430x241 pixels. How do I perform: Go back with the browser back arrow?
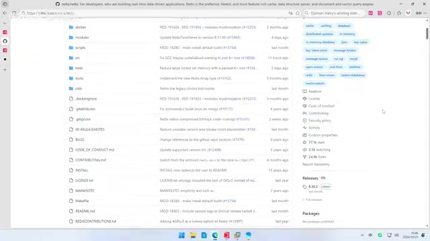point(5,13)
